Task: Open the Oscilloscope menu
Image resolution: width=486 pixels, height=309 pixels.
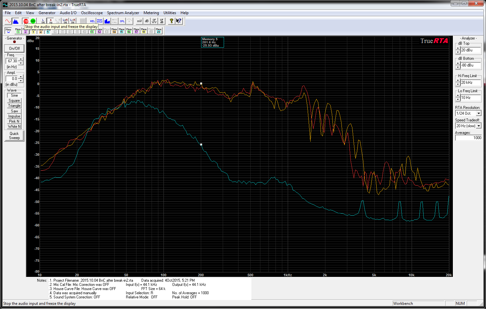Action: [92, 13]
